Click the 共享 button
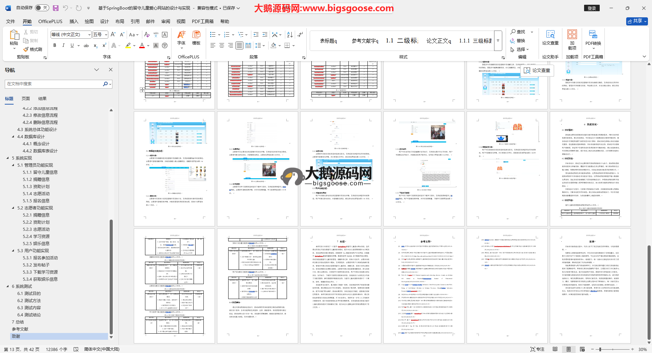652x353 pixels. click(x=637, y=21)
